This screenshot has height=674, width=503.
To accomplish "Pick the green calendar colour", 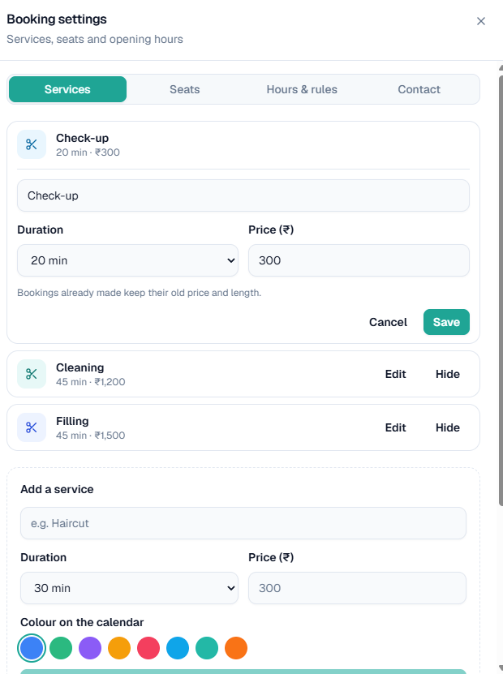I will coord(61,648).
